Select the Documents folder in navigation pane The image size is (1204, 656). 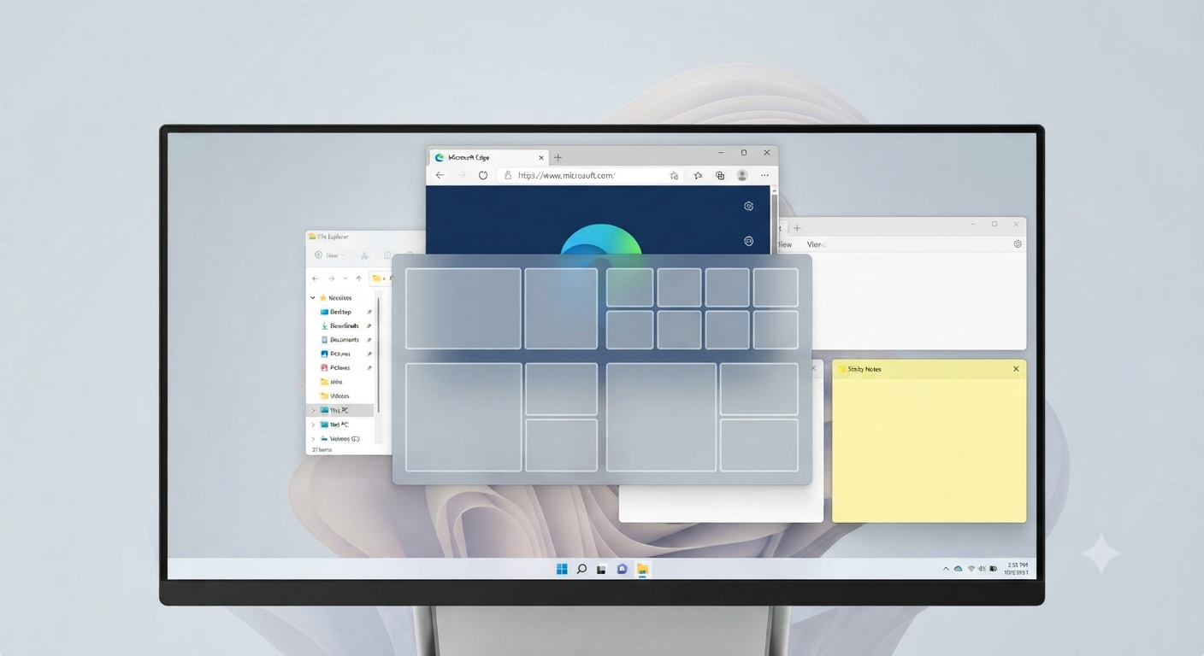tap(345, 340)
